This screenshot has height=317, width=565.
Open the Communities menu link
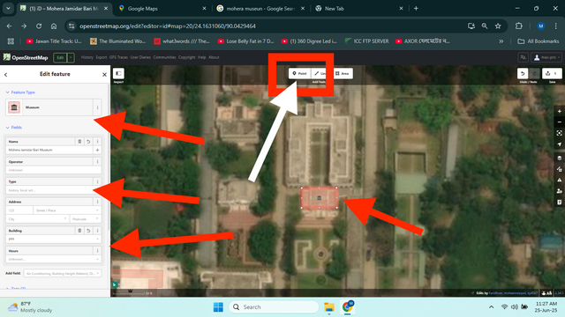(164, 57)
